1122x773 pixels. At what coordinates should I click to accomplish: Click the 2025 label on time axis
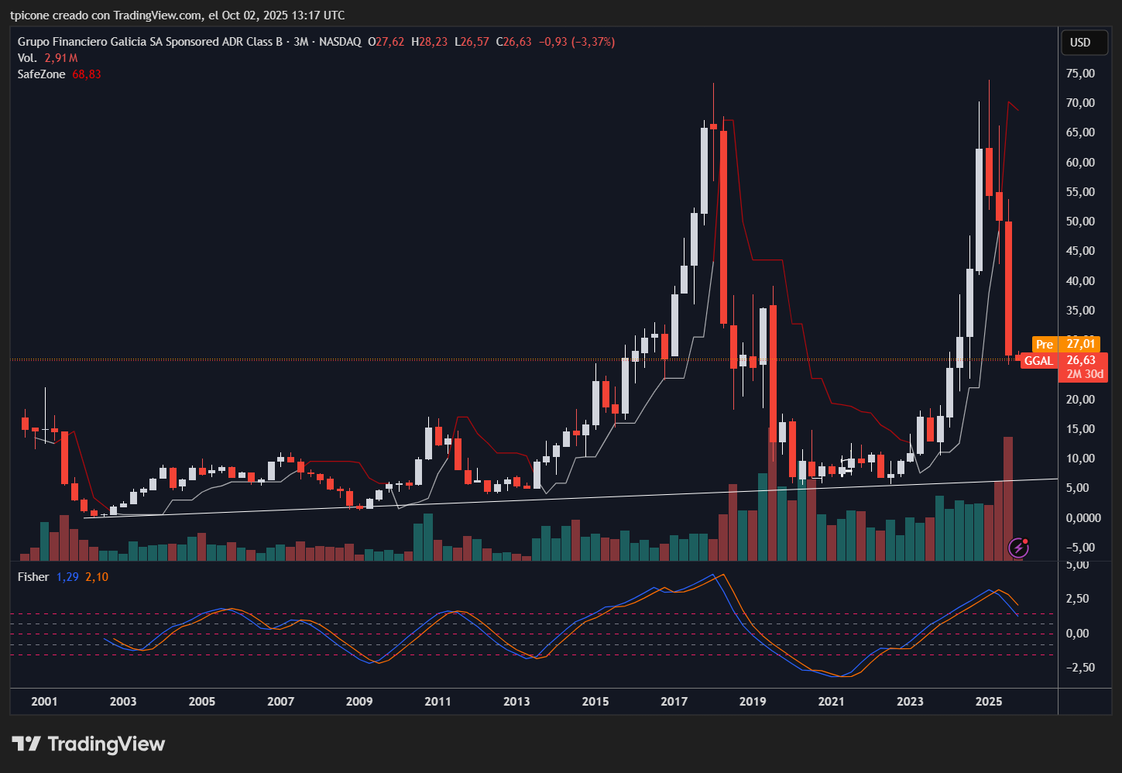989,702
